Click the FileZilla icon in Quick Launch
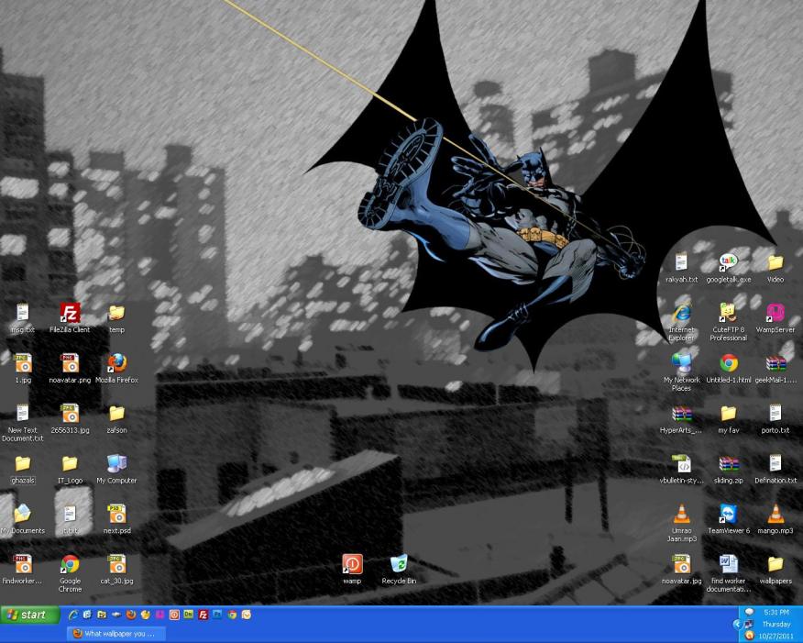 click(203, 615)
